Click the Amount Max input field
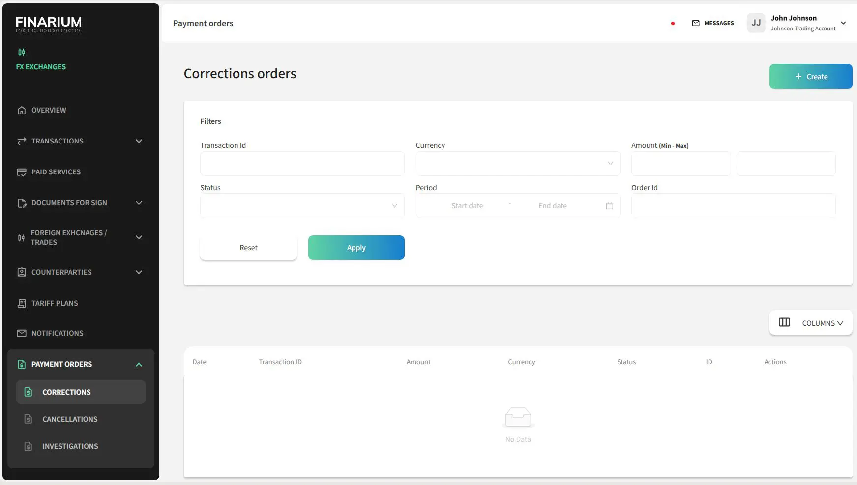 click(786, 164)
